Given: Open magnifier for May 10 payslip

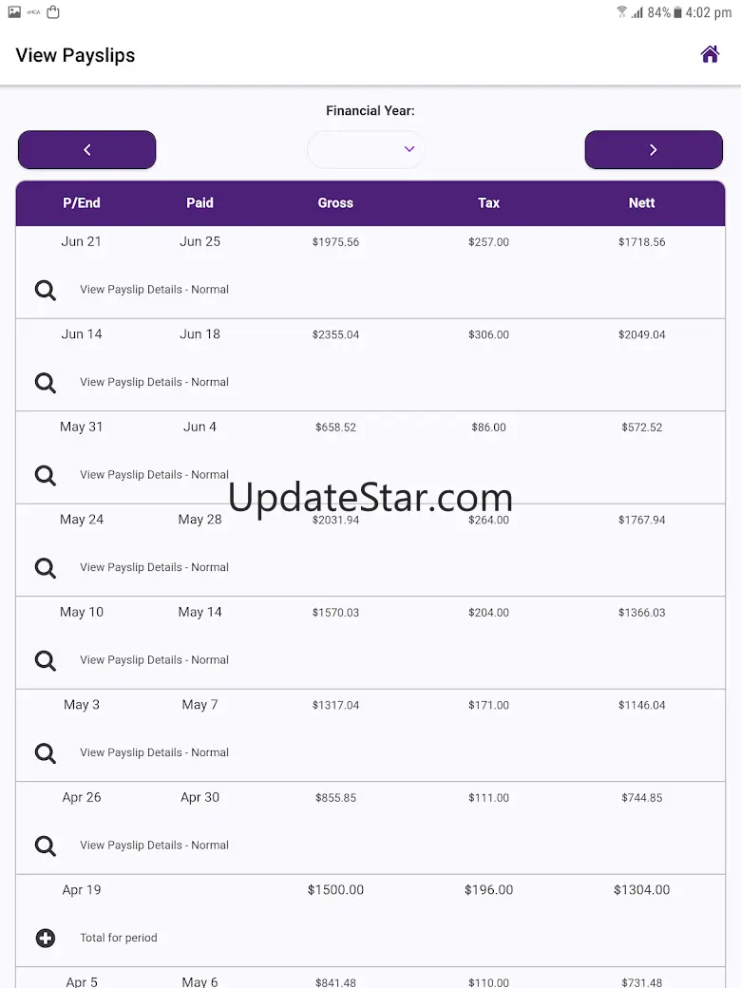Looking at the screenshot, I should (46, 659).
